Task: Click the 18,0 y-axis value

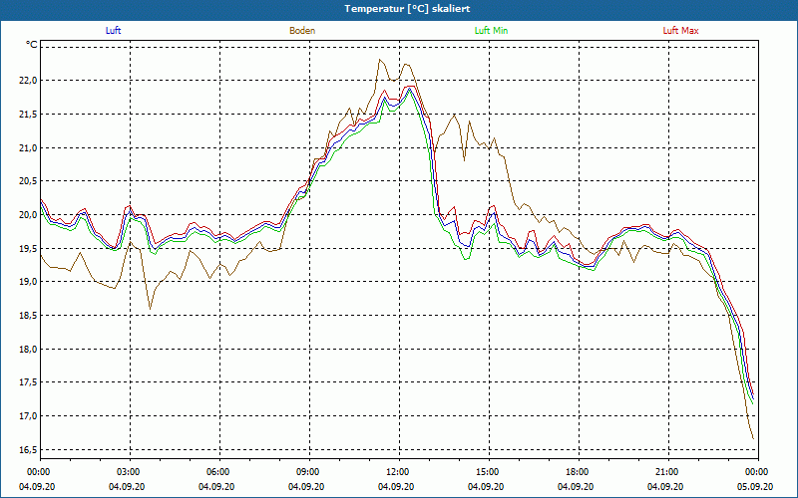Action: click(x=29, y=350)
